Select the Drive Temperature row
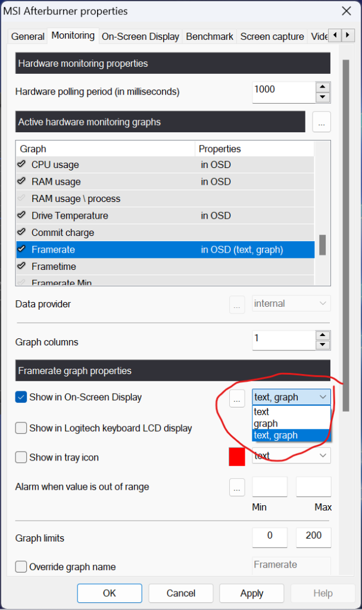The image size is (362, 610). tap(166, 216)
